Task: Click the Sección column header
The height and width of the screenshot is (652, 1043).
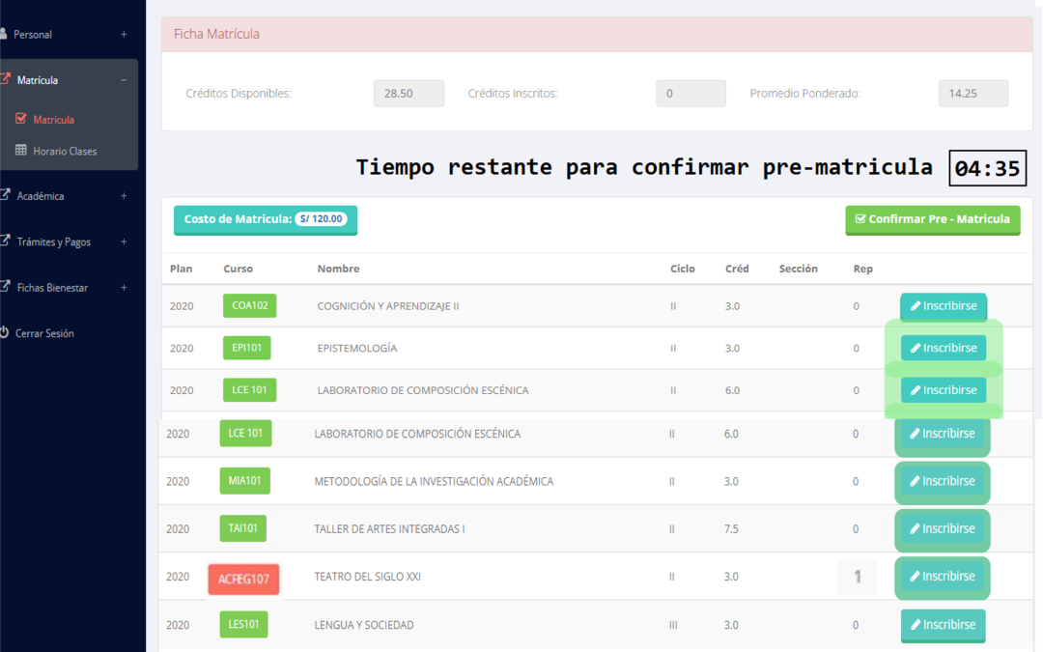Action: coord(799,269)
